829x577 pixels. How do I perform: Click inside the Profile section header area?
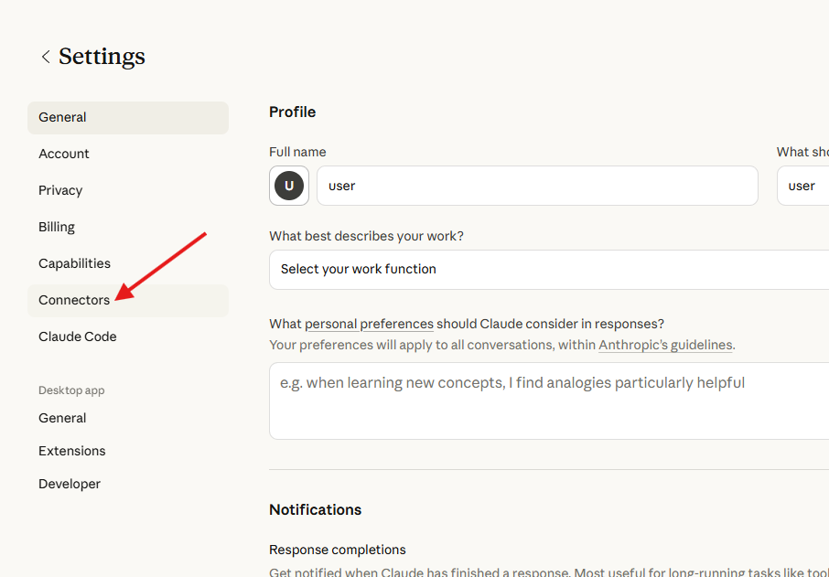292,112
